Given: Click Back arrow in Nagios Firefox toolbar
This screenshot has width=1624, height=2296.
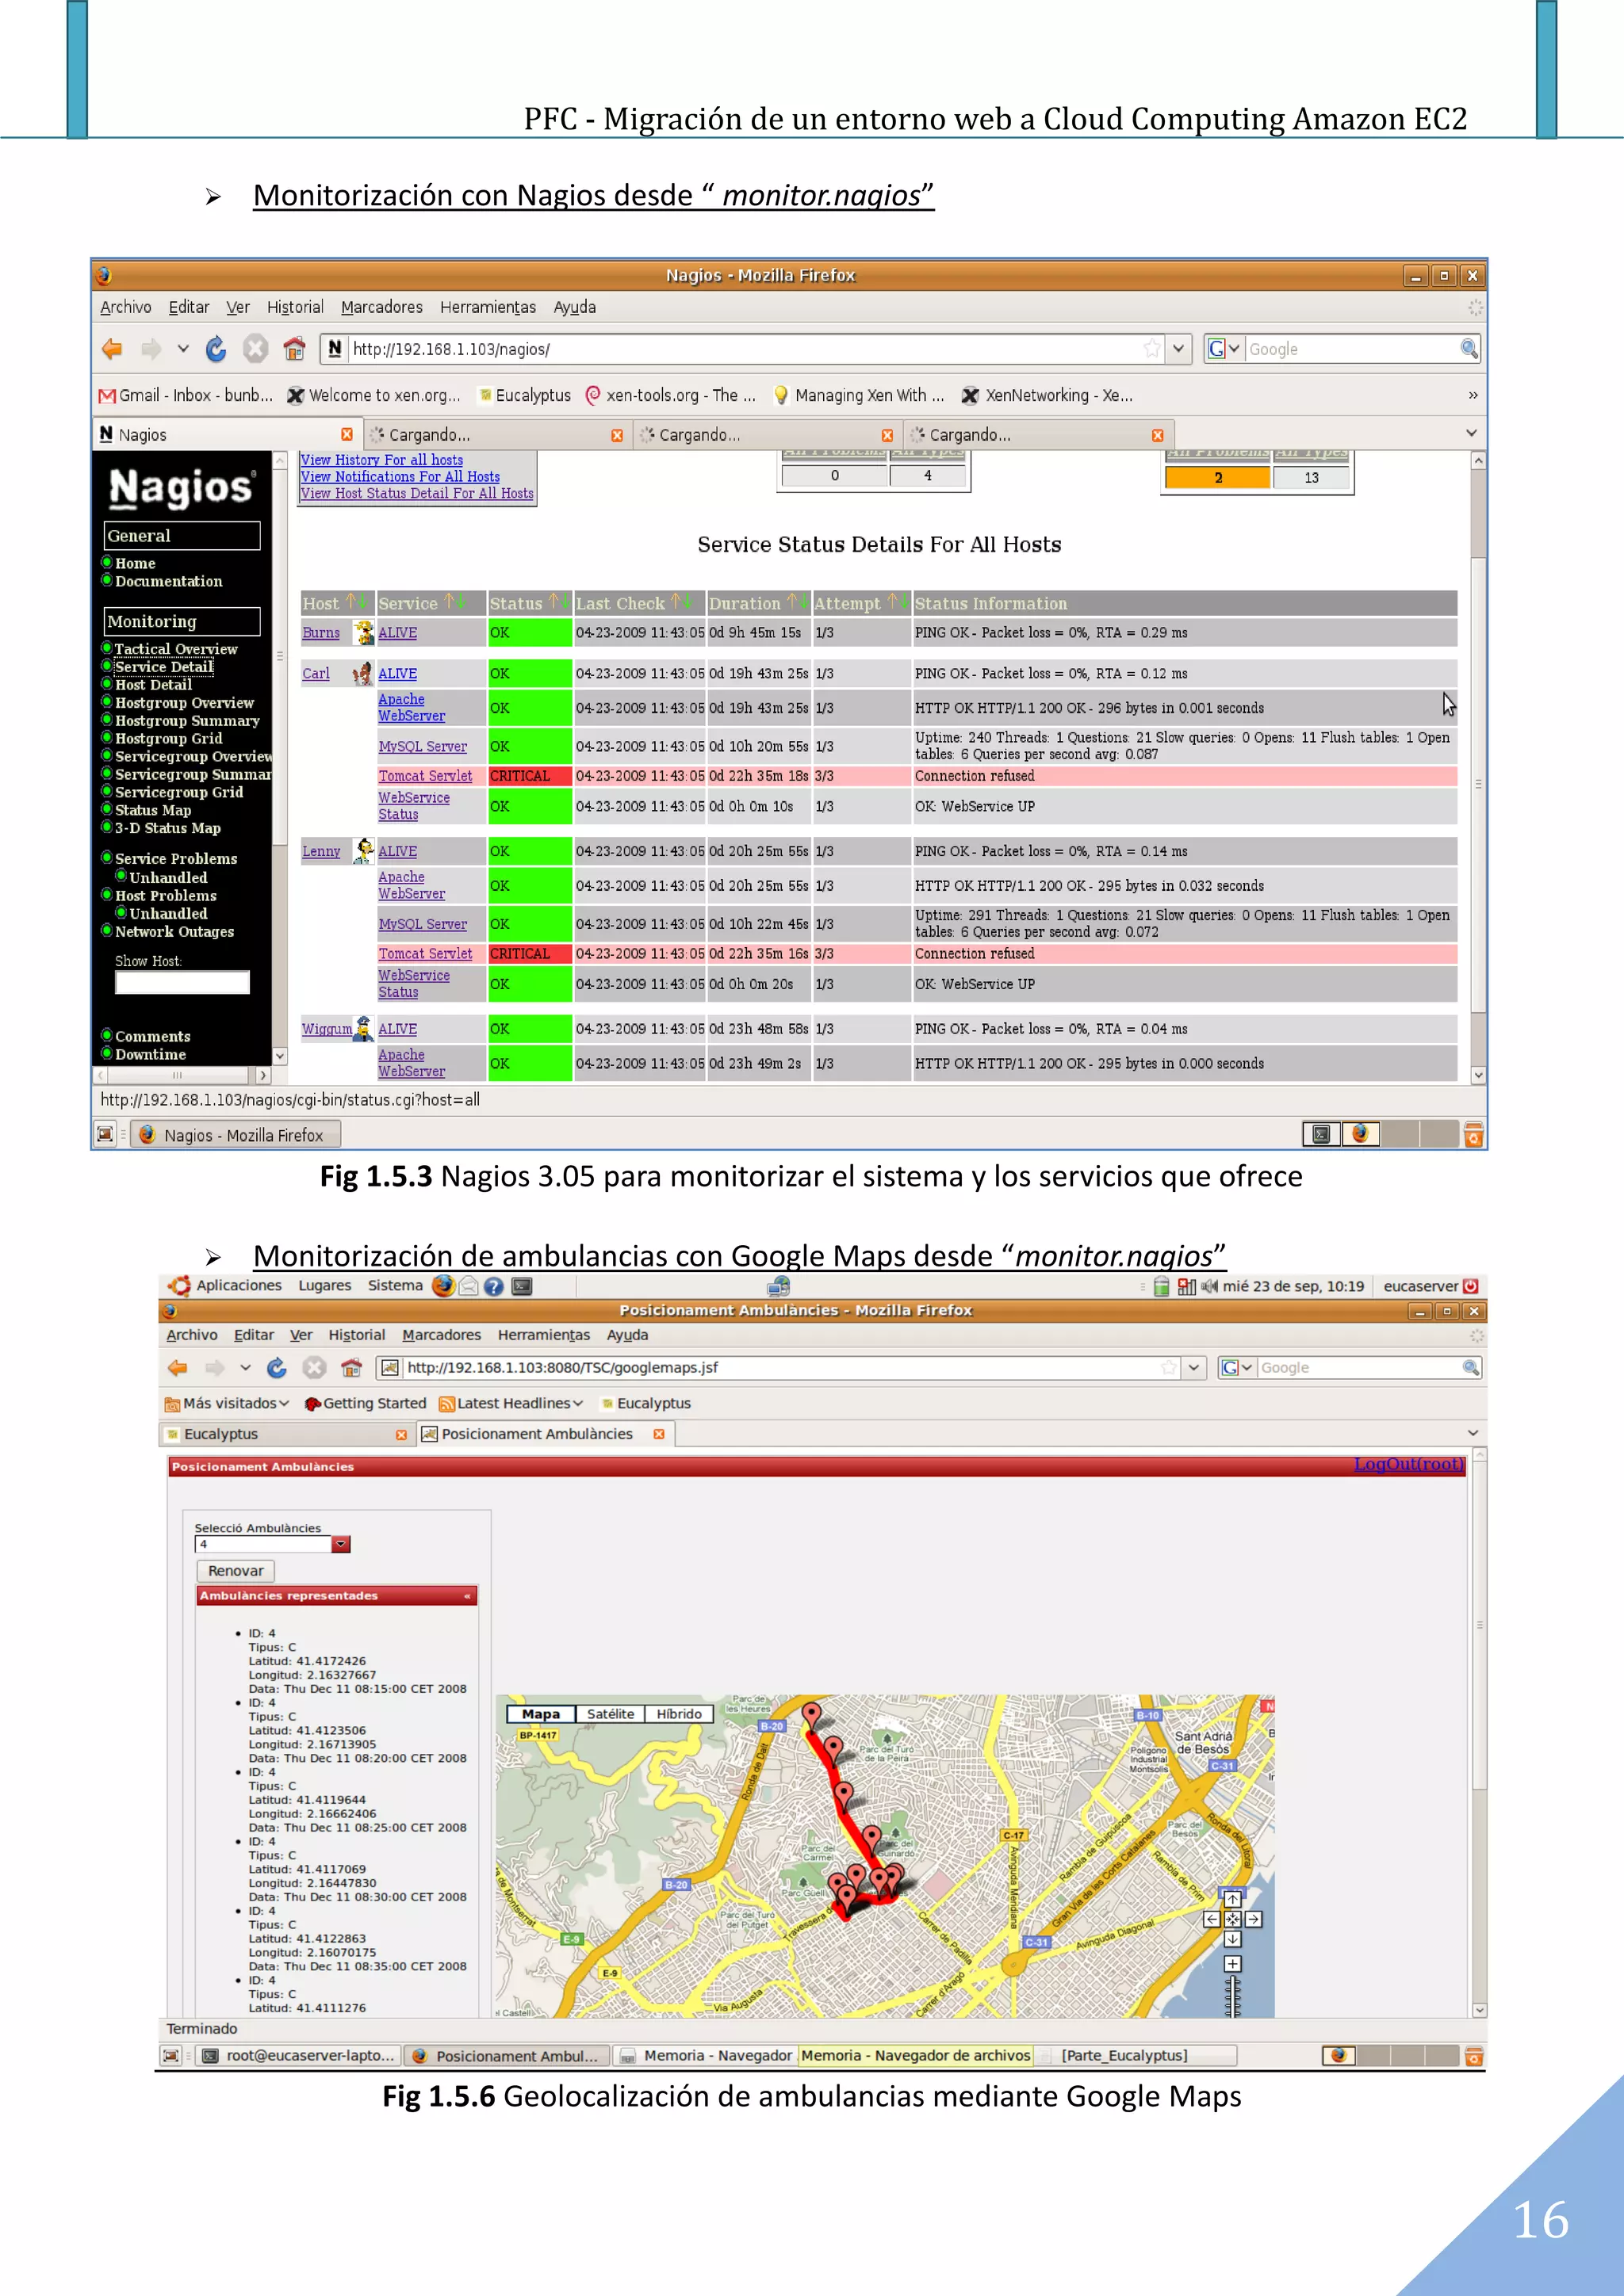Looking at the screenshot, I should [x=112, y=349].
